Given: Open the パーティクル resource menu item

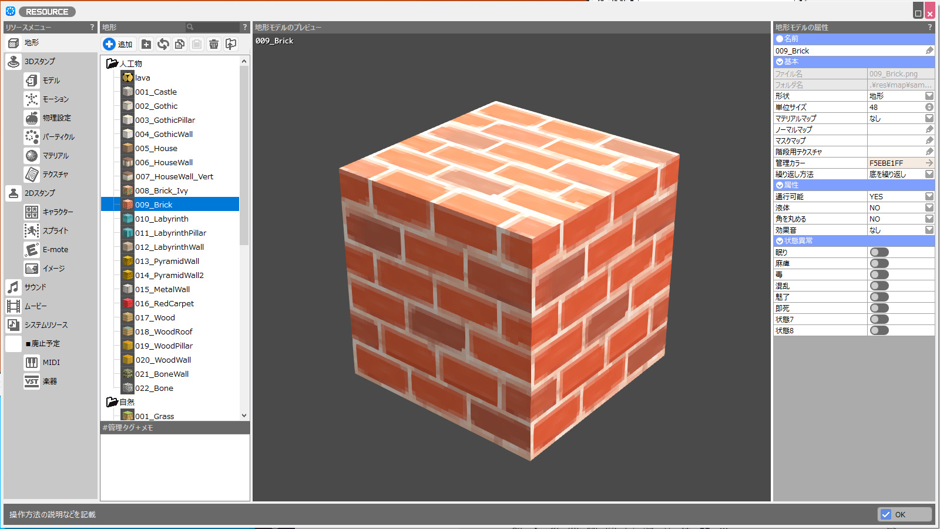Looking at the screenshot, I should click(x=58, y=137).
